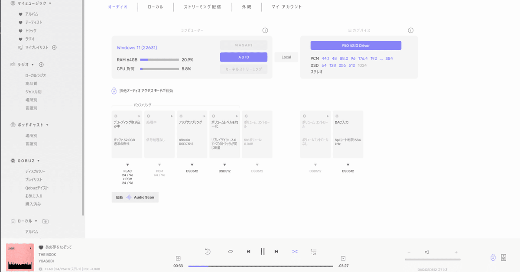The height and width of the screenshot is (272, 520).
Task: Open the play queue list icon
Action: pos(313,251)
